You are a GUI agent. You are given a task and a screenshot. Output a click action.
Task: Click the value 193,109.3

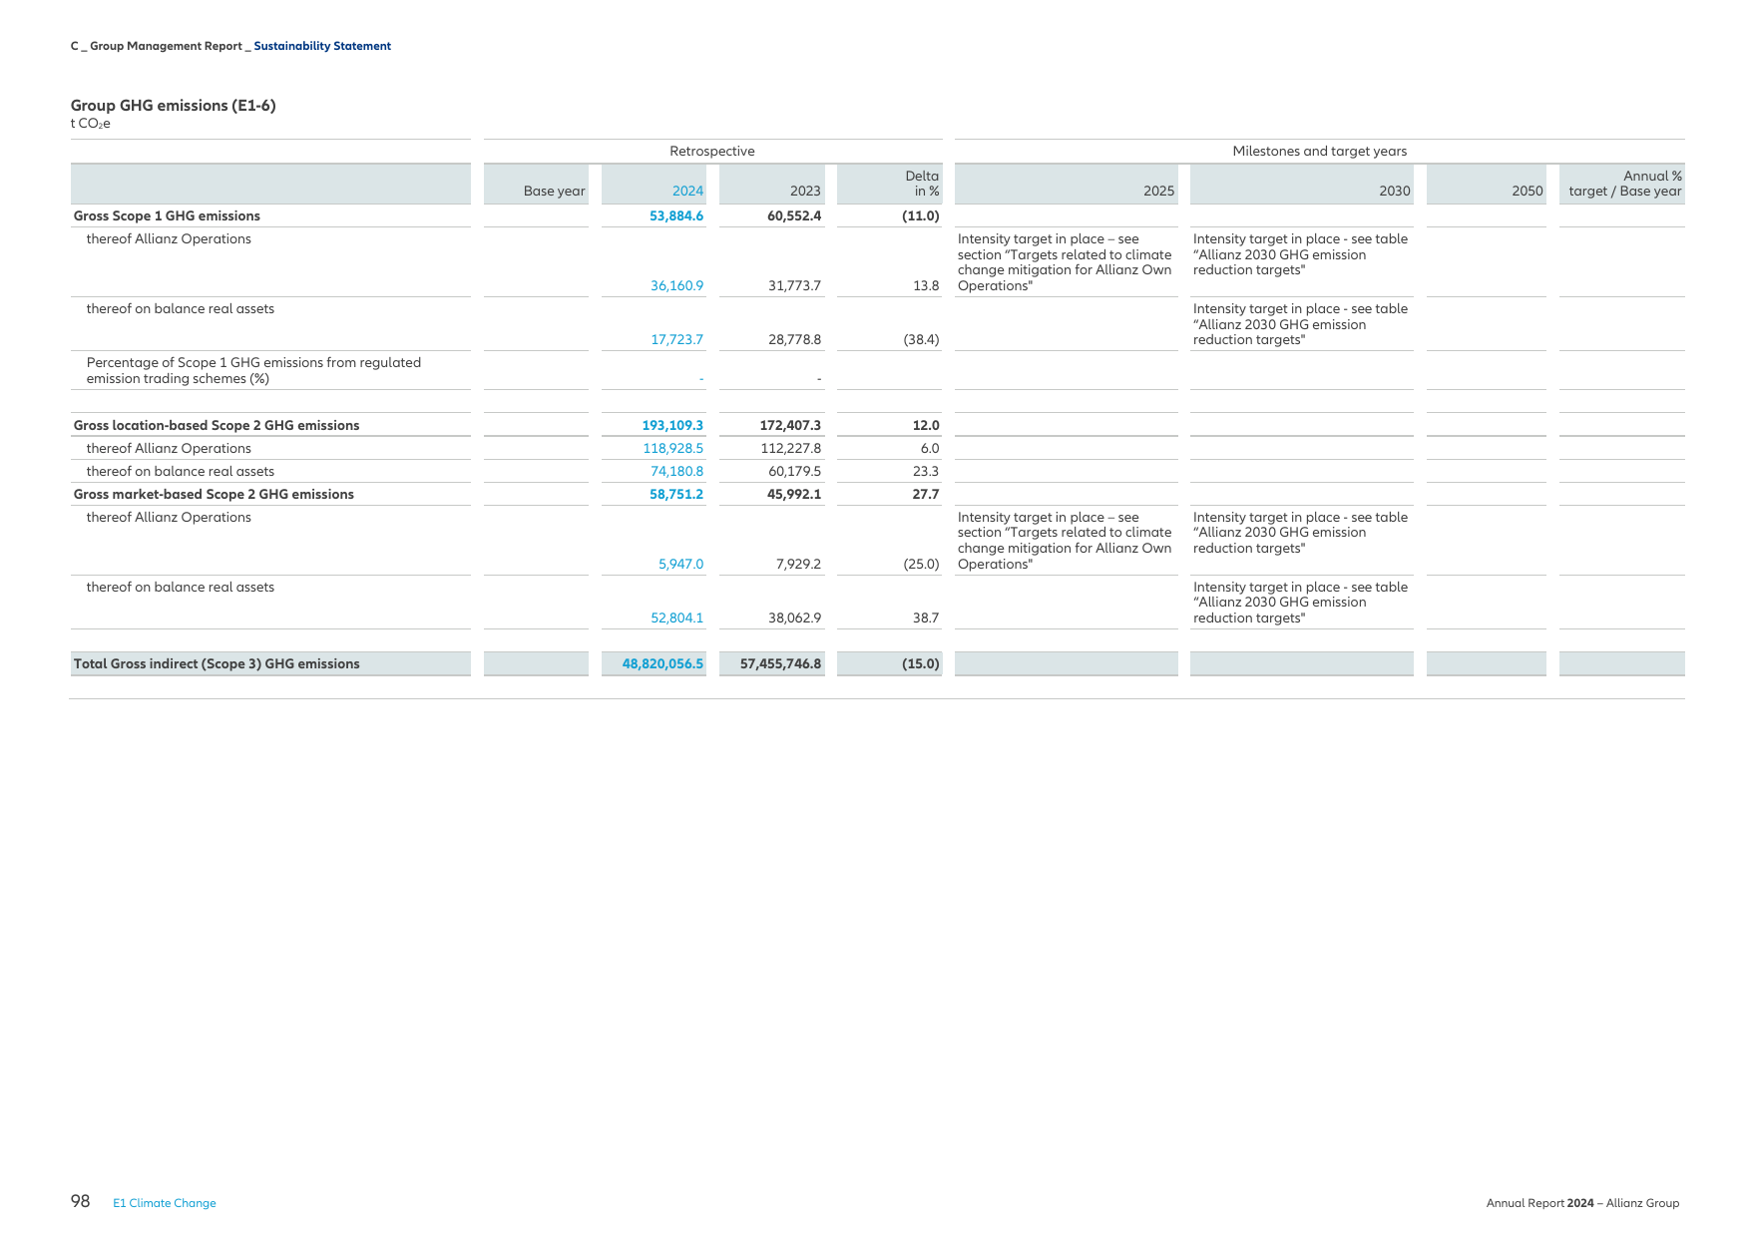pos(672,426)
